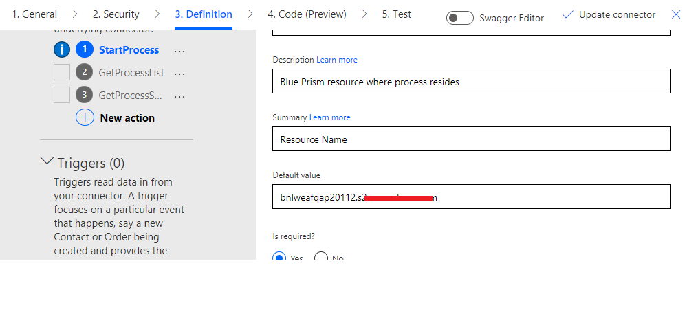The image size is (687, 336).
Task: Tick the checkbox beside GetProcessList
Action: (x=62, y=72)
